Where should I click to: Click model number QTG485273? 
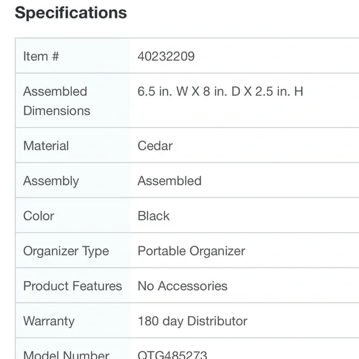click(x=173, y=355)
